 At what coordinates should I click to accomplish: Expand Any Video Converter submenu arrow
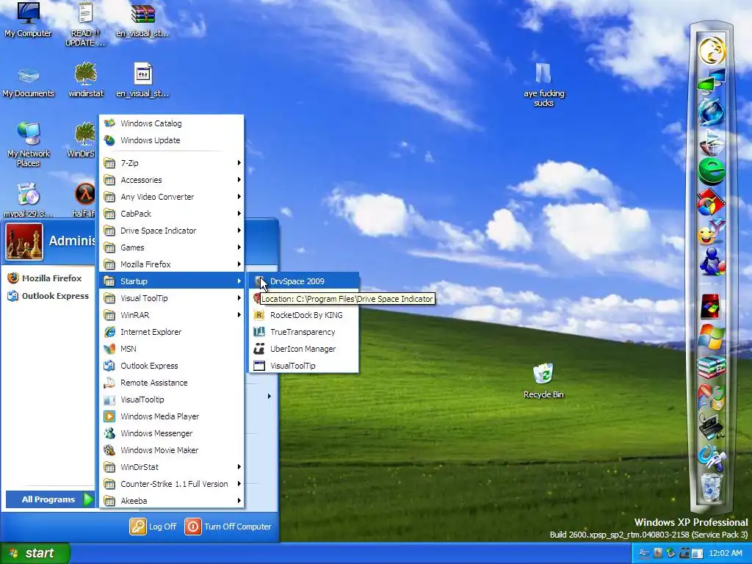[x=239, y=197]
